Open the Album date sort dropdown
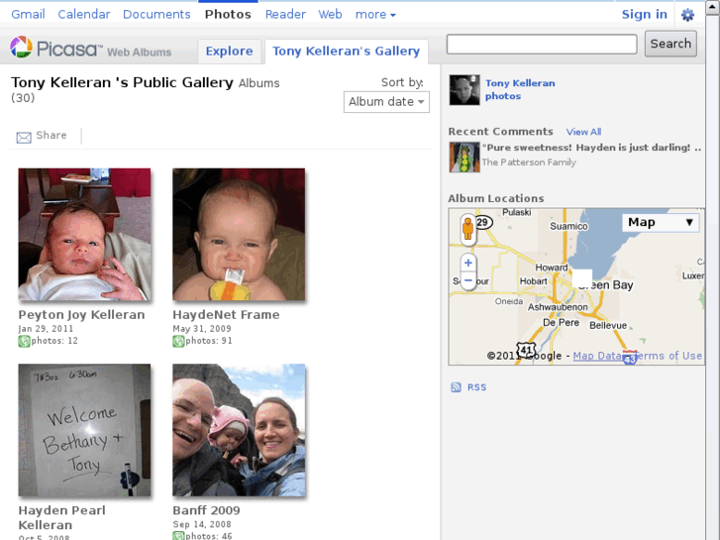This screenshot has height=540, width=720. point(386,102)
